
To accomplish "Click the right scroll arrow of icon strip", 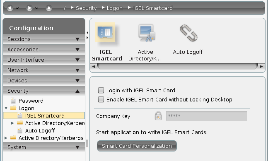I will [x=261, y=66].
